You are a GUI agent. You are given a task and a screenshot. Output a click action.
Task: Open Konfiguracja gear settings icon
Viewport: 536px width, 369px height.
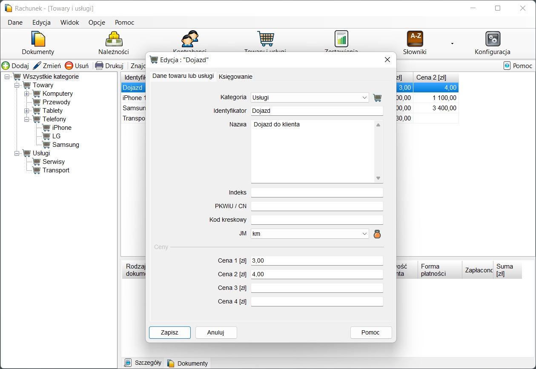point(493,39)
